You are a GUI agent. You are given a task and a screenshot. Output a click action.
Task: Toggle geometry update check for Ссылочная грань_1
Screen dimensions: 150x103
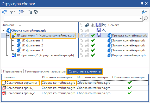[130, 88]
